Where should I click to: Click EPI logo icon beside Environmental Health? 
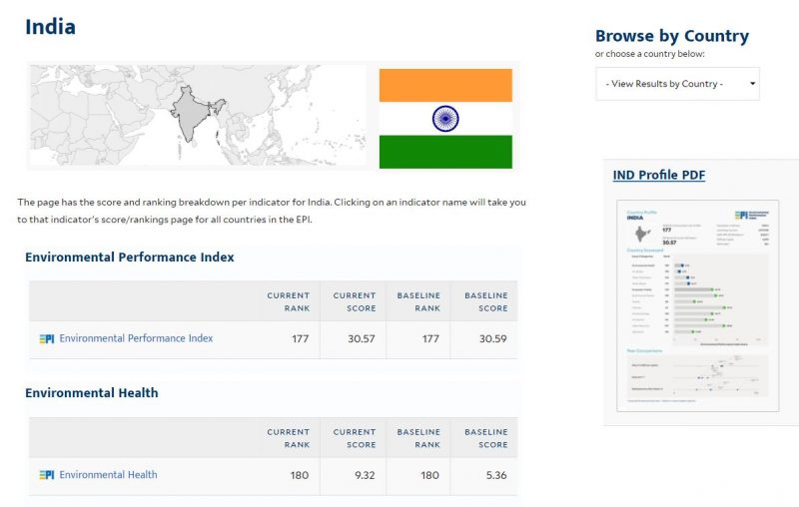46,475
